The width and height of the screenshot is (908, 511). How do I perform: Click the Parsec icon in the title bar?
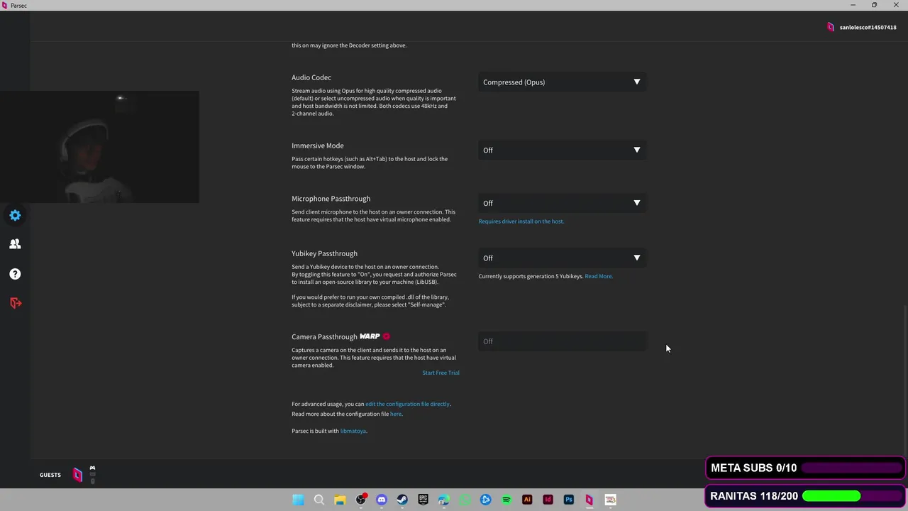(x=5, y=5)
